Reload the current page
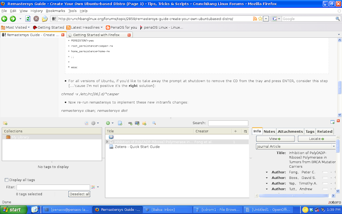The width and height of the screenshot is (342, 214). coord(28,19)
